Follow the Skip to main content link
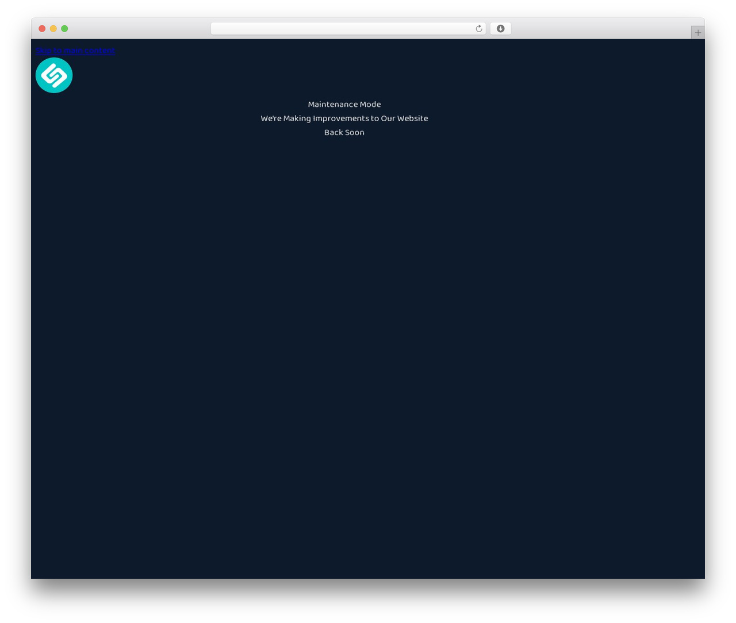Viewport: 736px width, 623px height. [75, 51]
